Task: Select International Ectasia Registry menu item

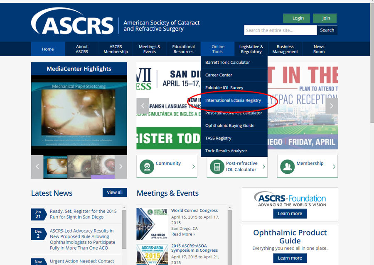Action: click(233, 100)
